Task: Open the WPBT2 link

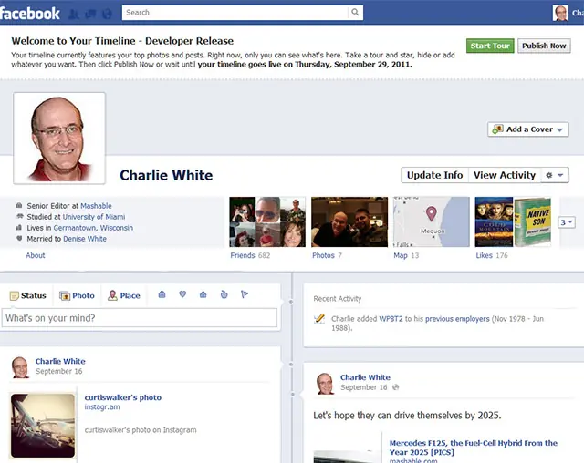Action: tap(391, 319)
